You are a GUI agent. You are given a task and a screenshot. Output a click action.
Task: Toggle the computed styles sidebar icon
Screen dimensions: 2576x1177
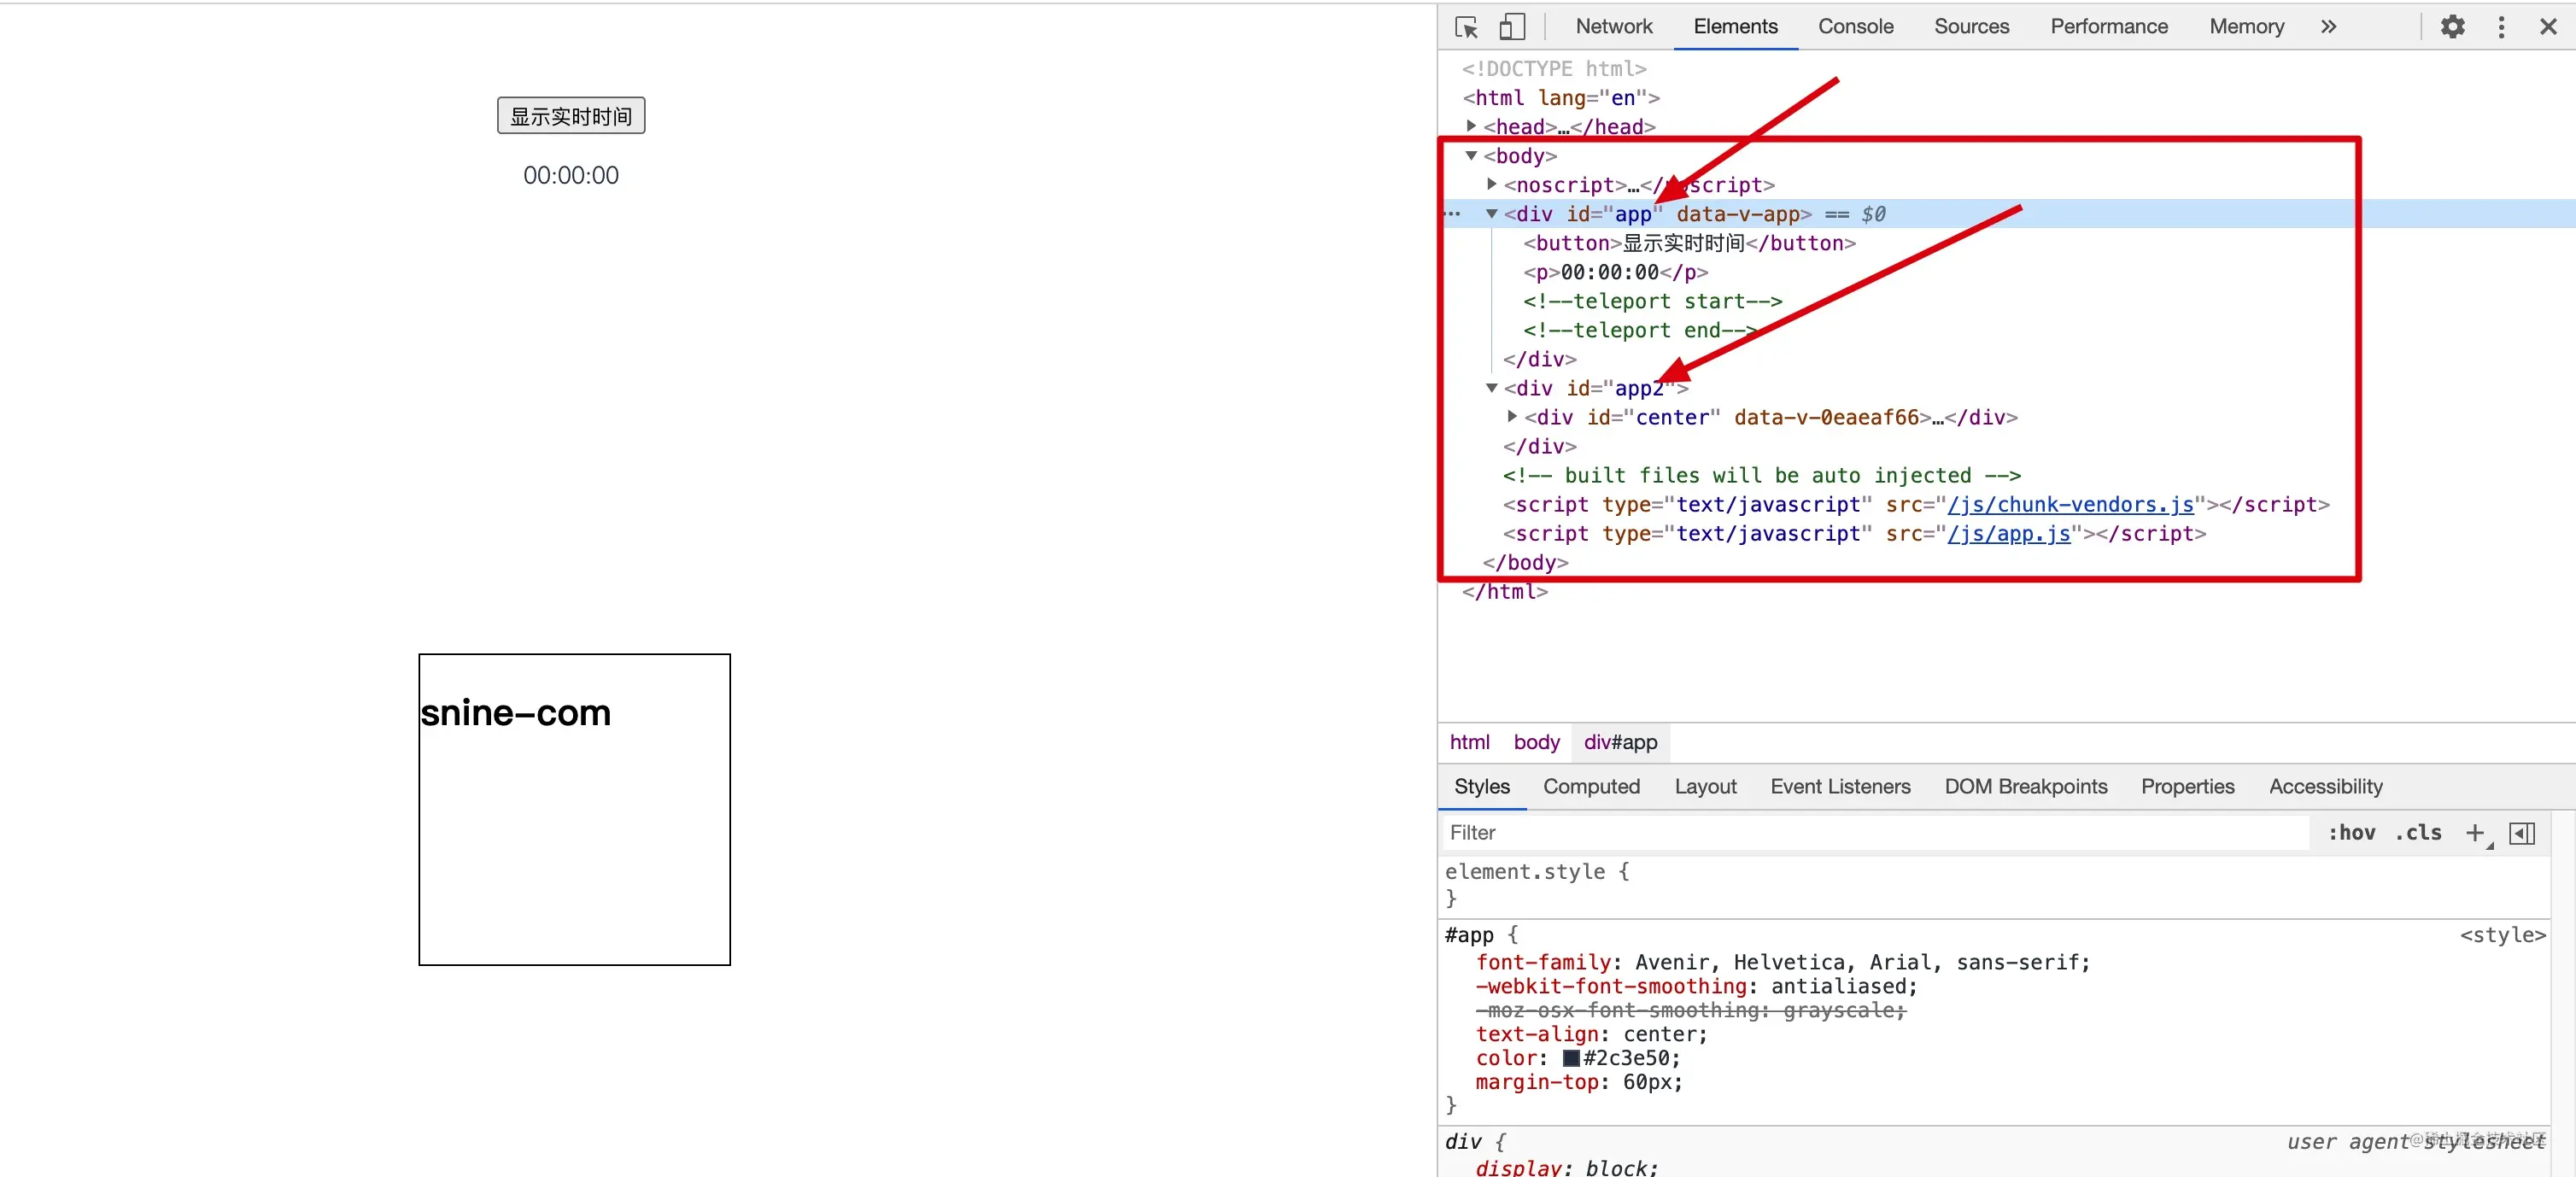click(2522, 833)
